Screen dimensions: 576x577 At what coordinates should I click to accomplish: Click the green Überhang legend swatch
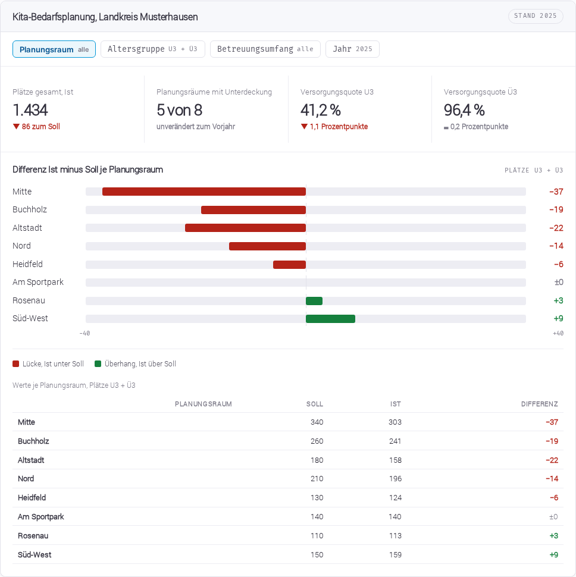pyautogui.click(x=98, y=364)
